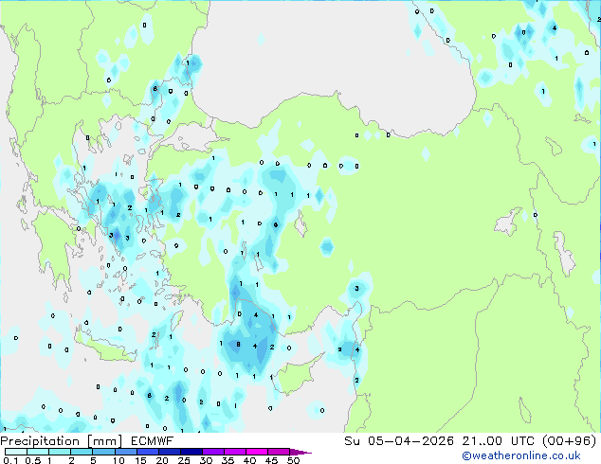Click the '25' legend scale label
The image size is (601, 464).
184,460
